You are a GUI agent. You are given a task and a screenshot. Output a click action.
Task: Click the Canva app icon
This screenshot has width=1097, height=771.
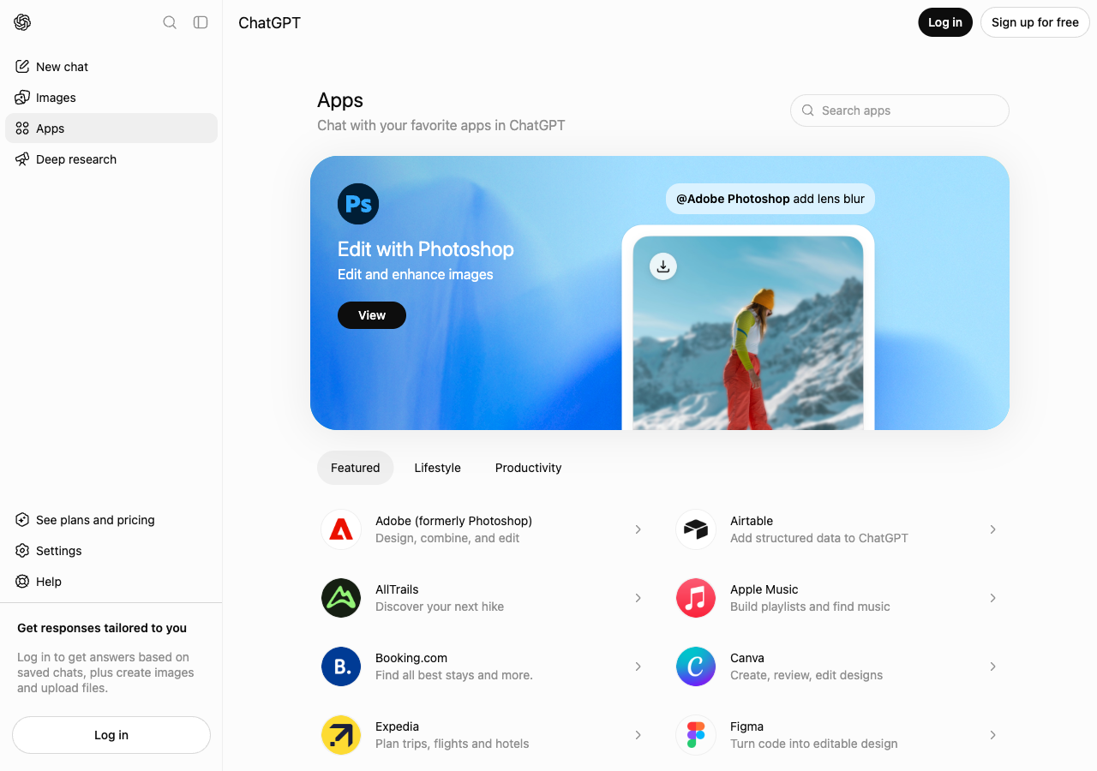point(696,666)
